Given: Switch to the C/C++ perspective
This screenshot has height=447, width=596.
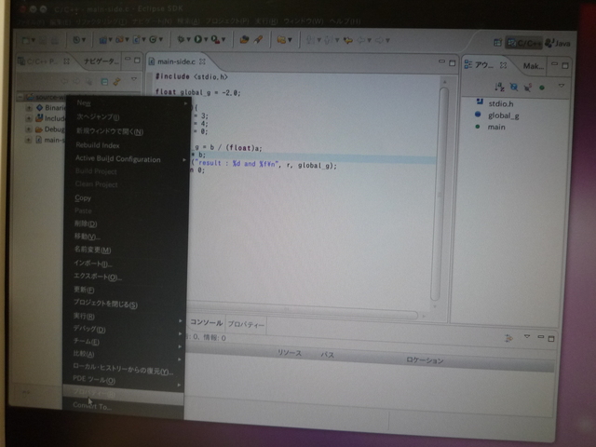Looking at the screenshot, I should 521,41.
